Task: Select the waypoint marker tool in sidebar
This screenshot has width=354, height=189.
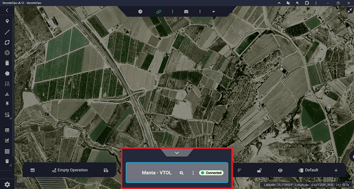Action: 7,21
